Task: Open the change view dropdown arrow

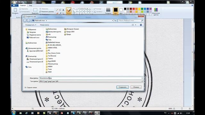Action: point(135,25)
